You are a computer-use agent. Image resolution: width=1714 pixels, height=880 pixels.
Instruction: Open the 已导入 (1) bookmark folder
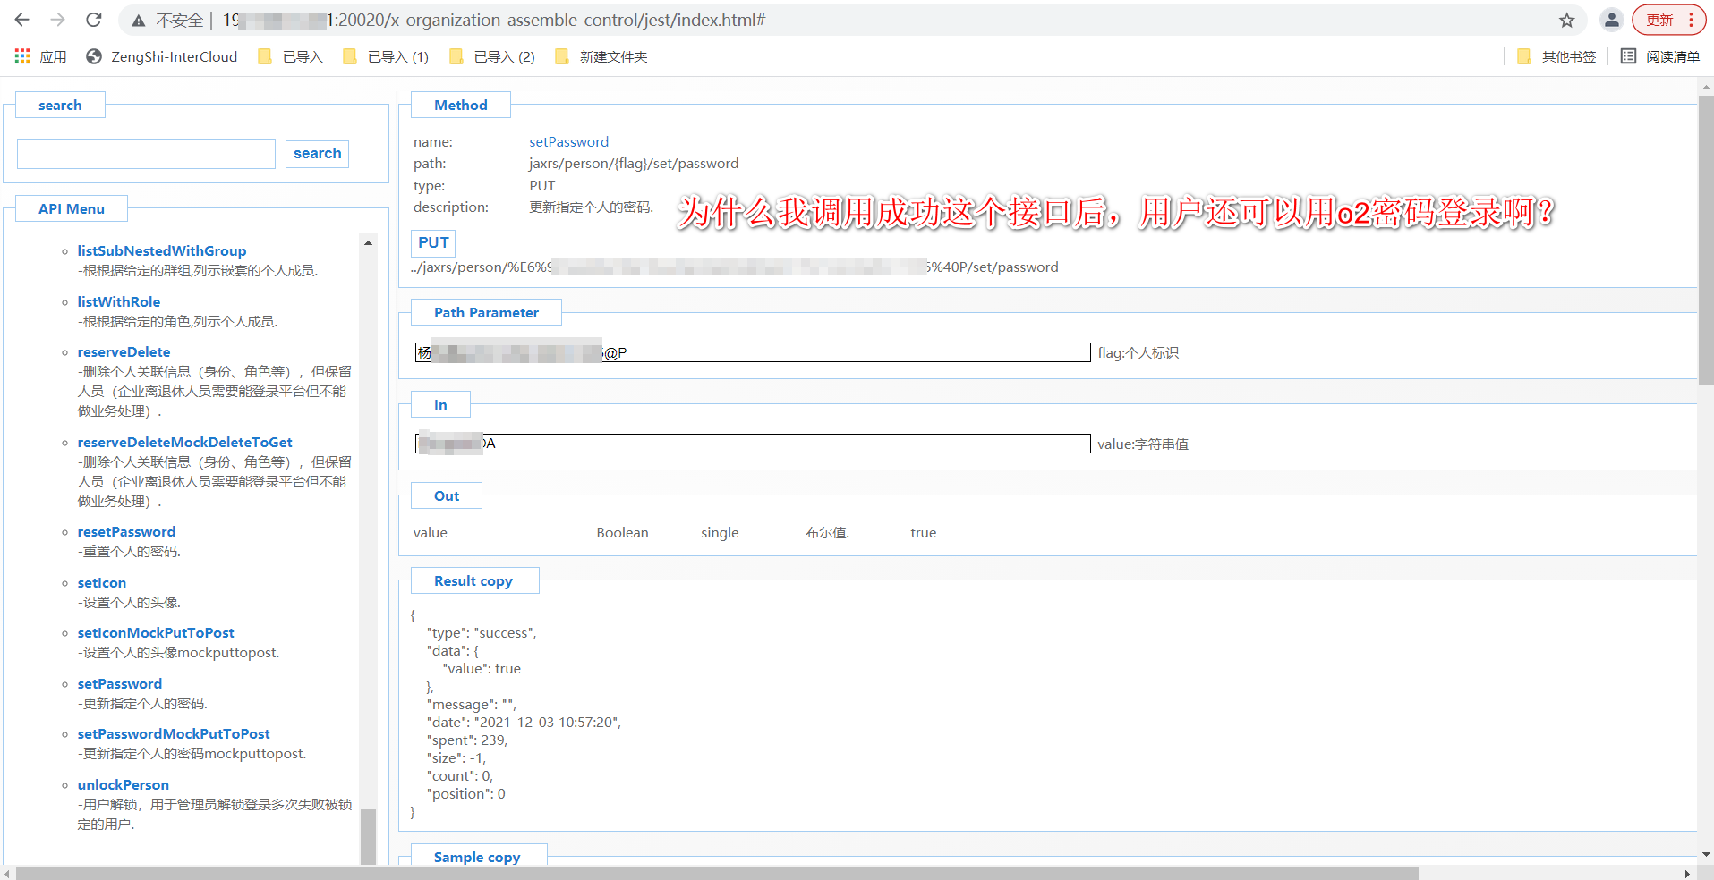click(x=386, y=56)
